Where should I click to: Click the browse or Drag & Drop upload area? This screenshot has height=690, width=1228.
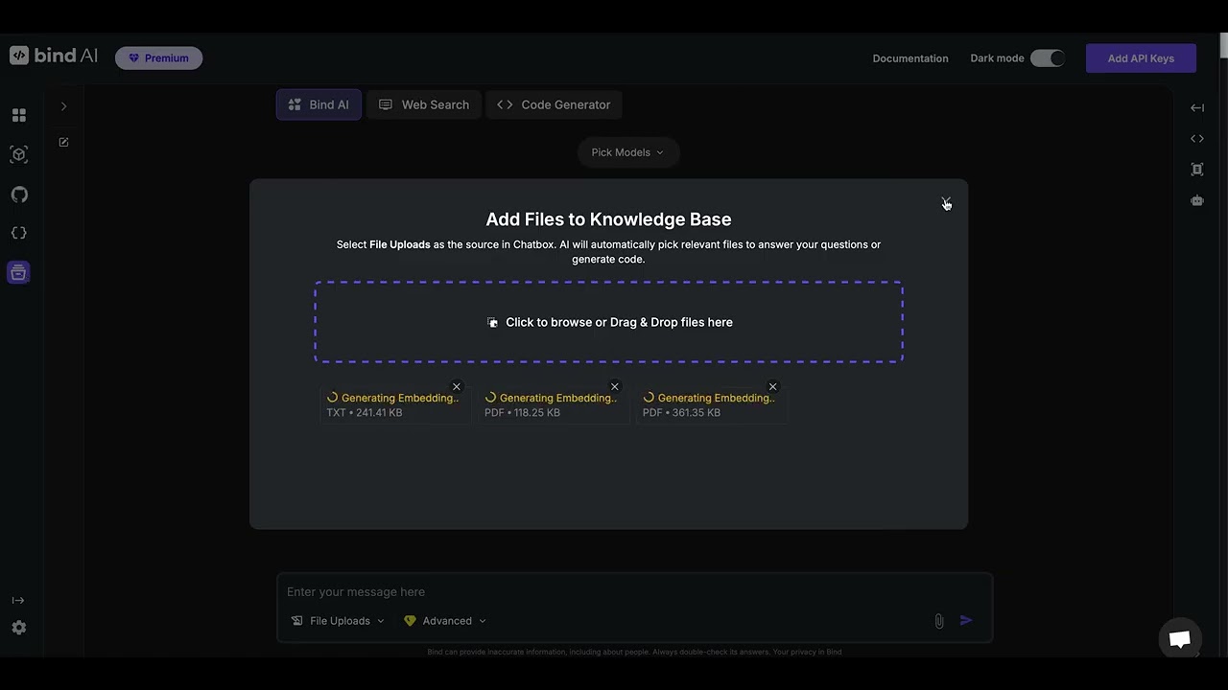click(608, 322)
